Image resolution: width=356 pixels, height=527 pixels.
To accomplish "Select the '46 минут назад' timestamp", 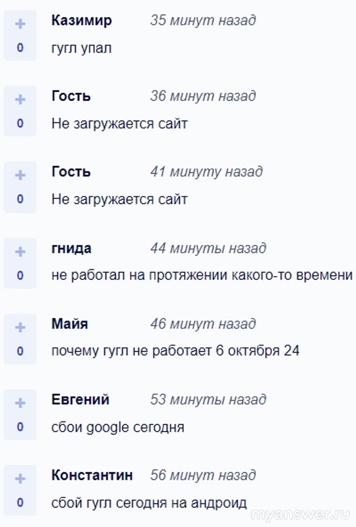I will click(x=203, y=324).
